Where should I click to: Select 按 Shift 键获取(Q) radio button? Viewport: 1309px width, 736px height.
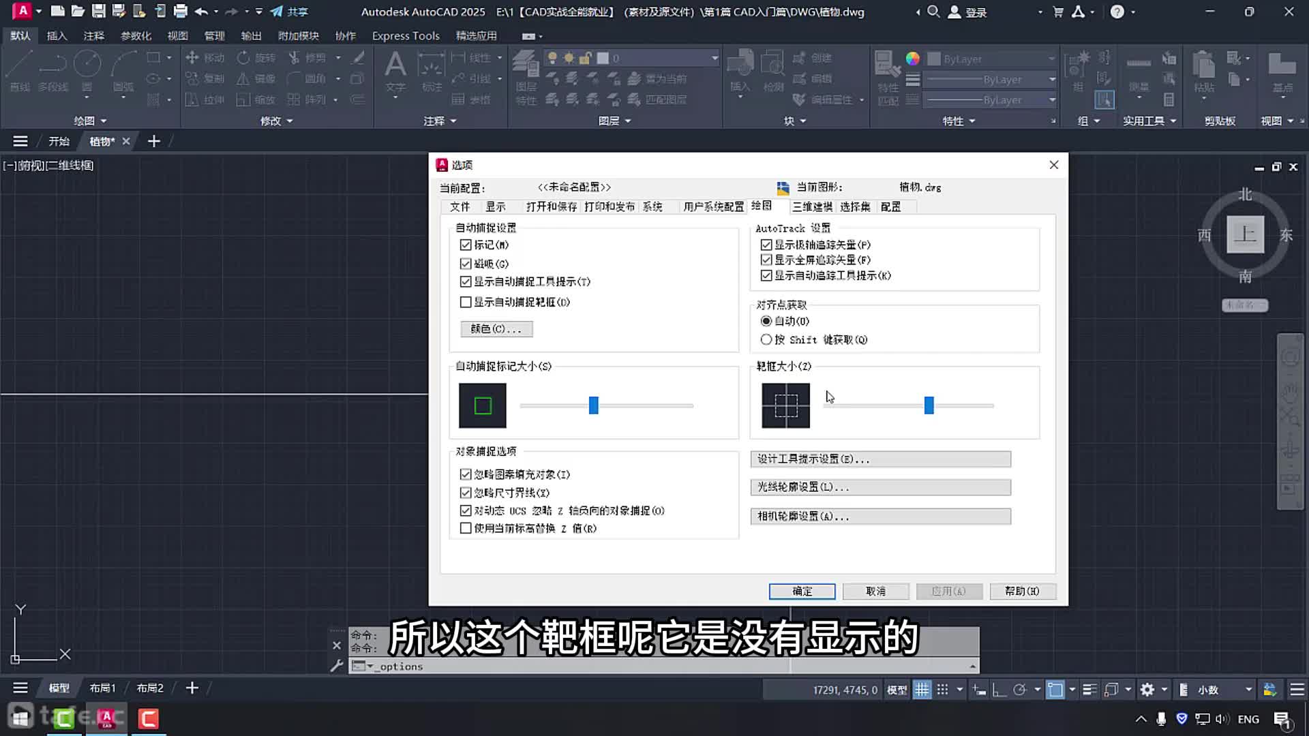pos(766,339)
